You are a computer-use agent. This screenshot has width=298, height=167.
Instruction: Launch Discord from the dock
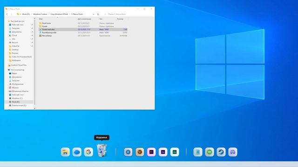tap(233, 152)
